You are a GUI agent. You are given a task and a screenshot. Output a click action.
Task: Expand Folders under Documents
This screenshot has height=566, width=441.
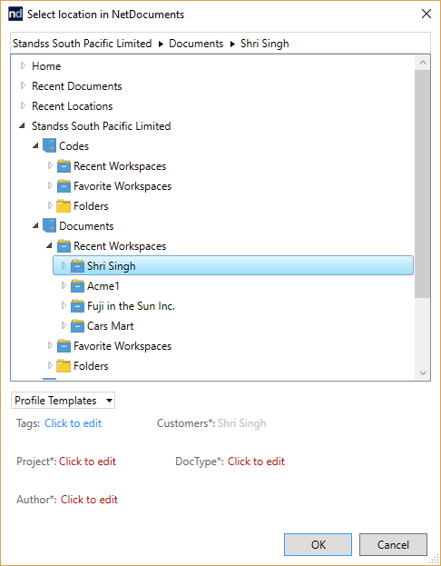50,365
